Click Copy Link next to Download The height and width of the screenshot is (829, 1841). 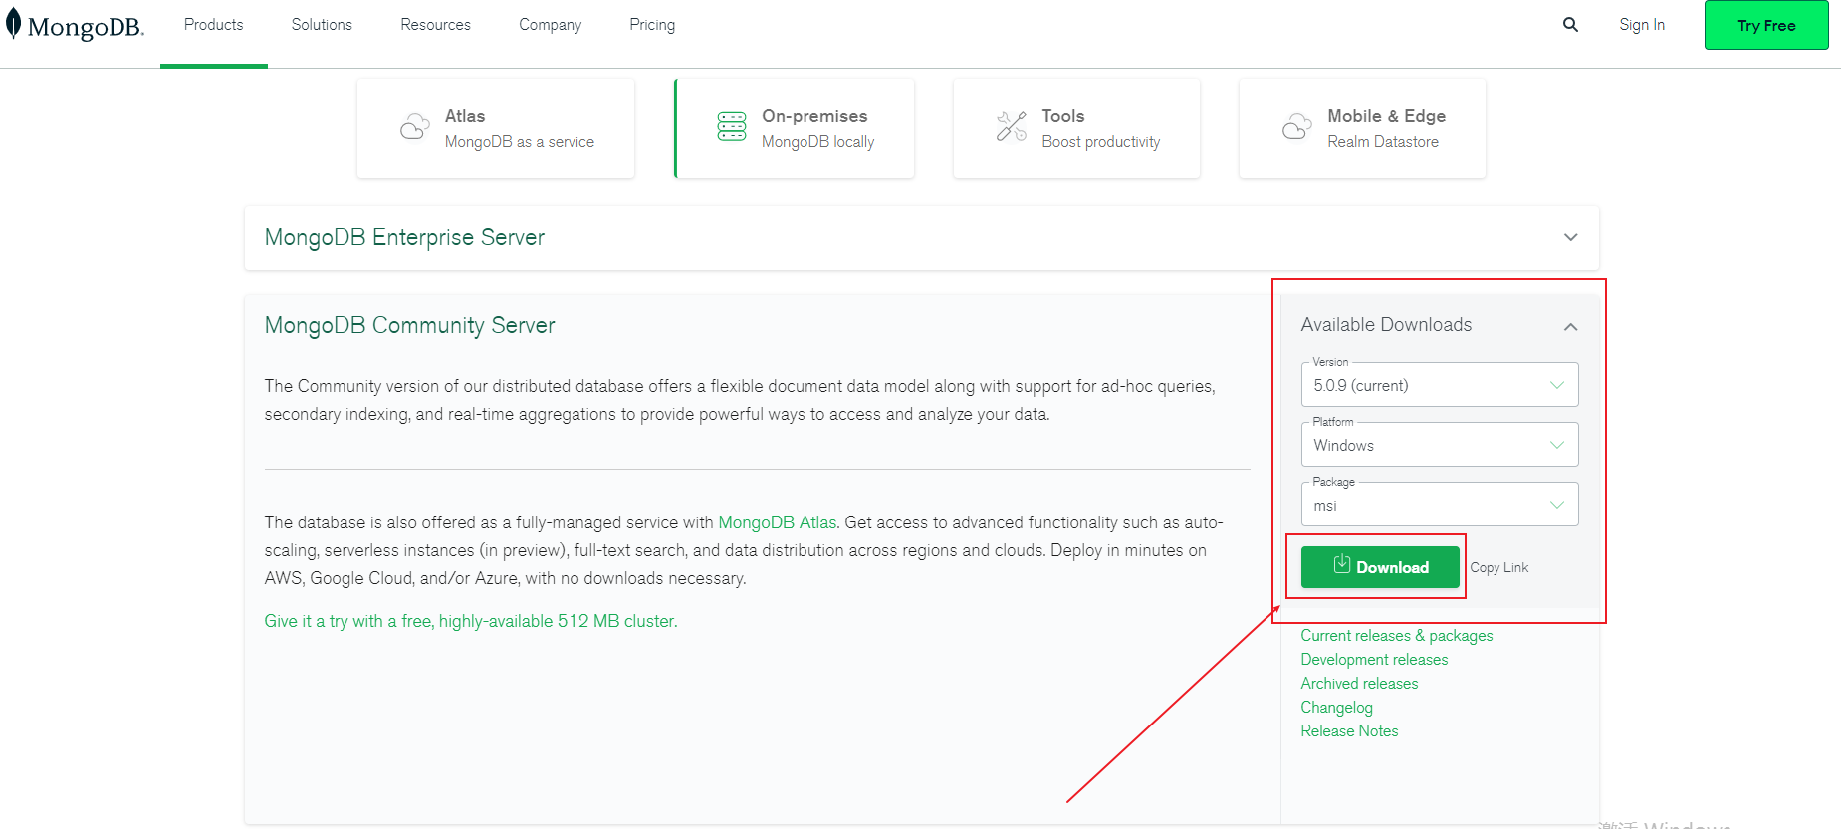click(1499, 567)
